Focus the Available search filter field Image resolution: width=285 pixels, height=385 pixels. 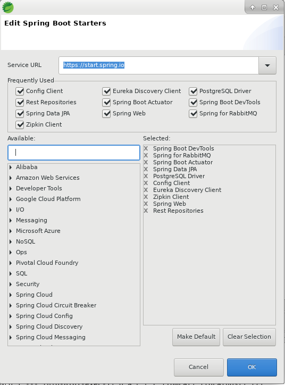coord(74,153)
